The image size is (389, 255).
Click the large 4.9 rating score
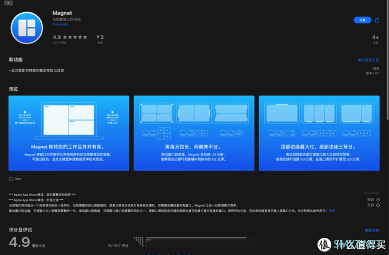(19, 242)
